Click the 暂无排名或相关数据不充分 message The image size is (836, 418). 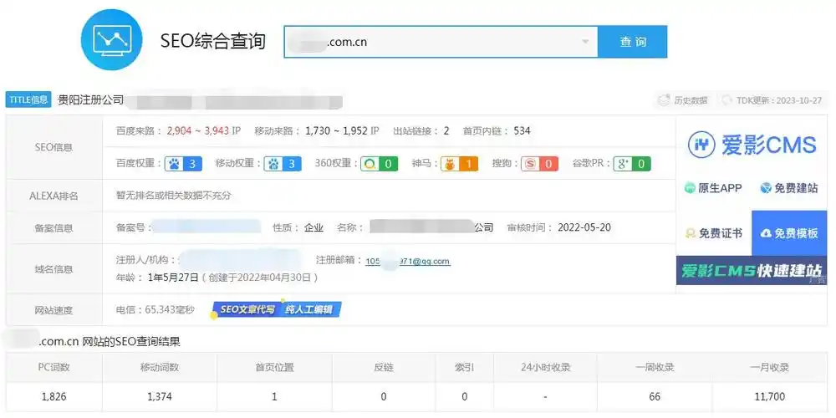174,195
